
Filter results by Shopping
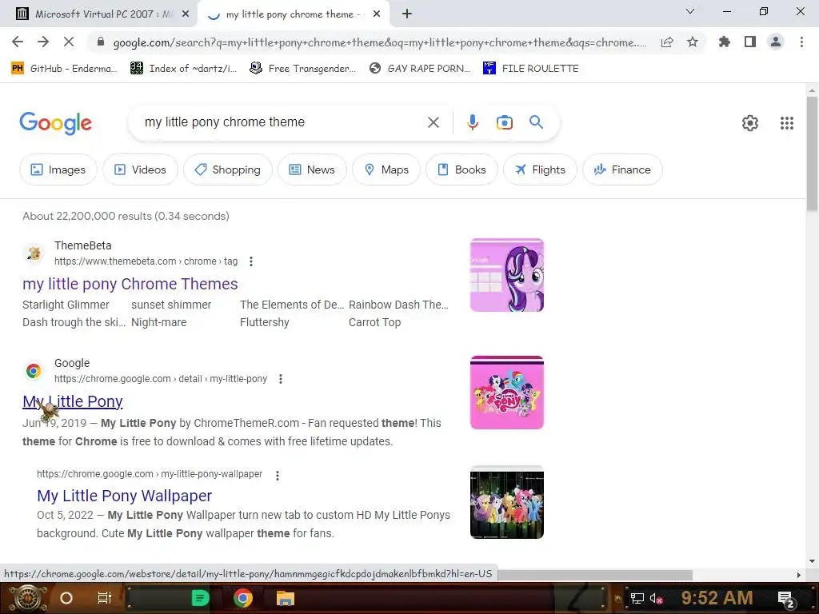coord(227,169)
